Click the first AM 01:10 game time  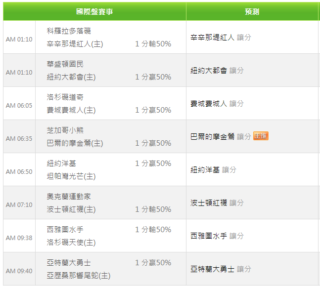(x=19, y=39)
